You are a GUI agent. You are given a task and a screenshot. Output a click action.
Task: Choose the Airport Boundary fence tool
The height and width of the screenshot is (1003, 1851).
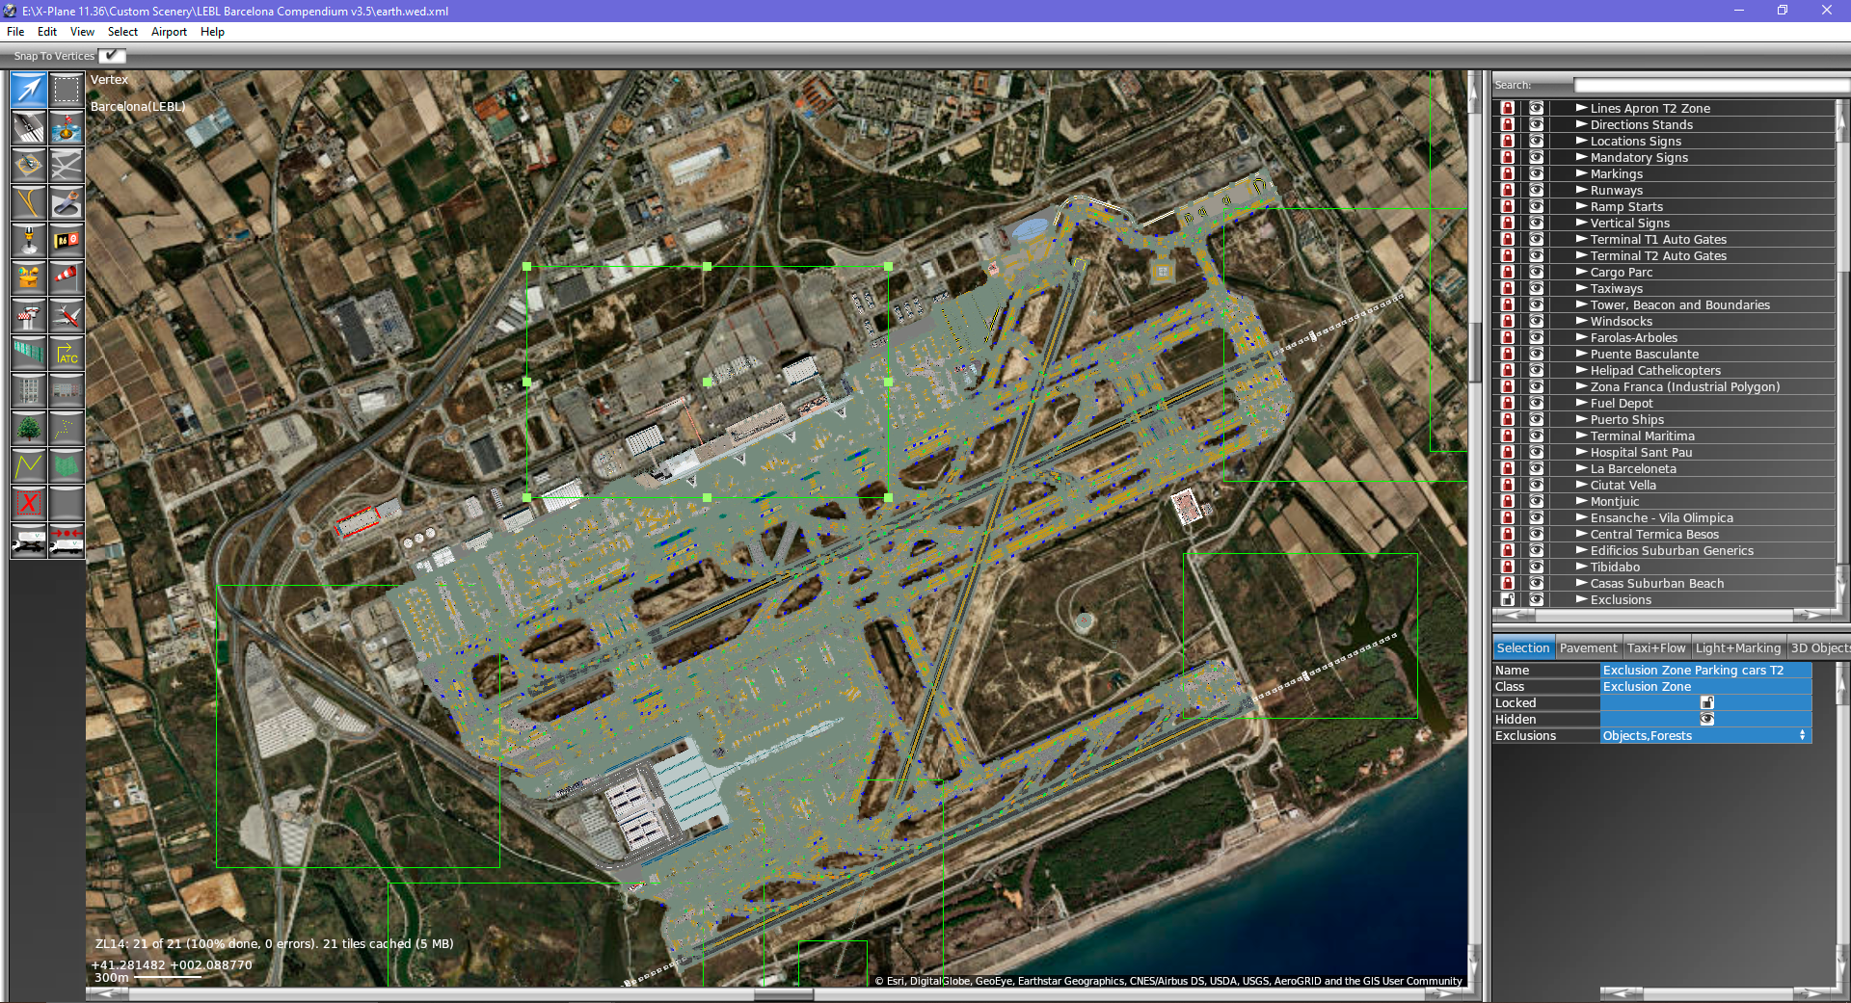tap(29, 354)
